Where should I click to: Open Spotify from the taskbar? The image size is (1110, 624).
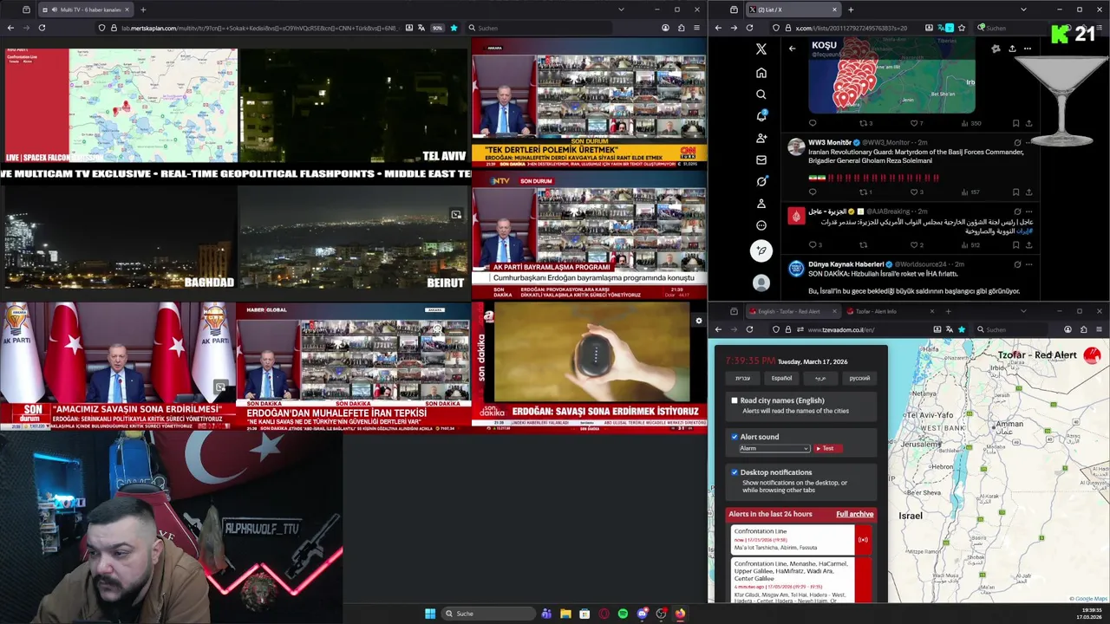pyautogui.click(x=623, y=614)
